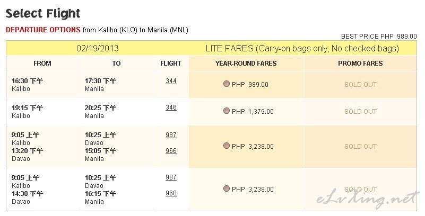Click first flight 987 link to Davao

(171, 134)
